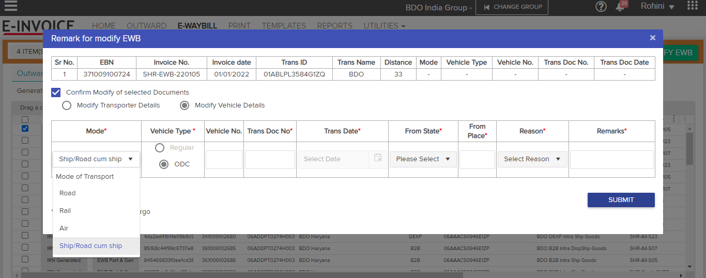The width and height of the screenshot is (706, 278).
Task: Open notifications bell with 23 badge
Action: click(621, 6)
